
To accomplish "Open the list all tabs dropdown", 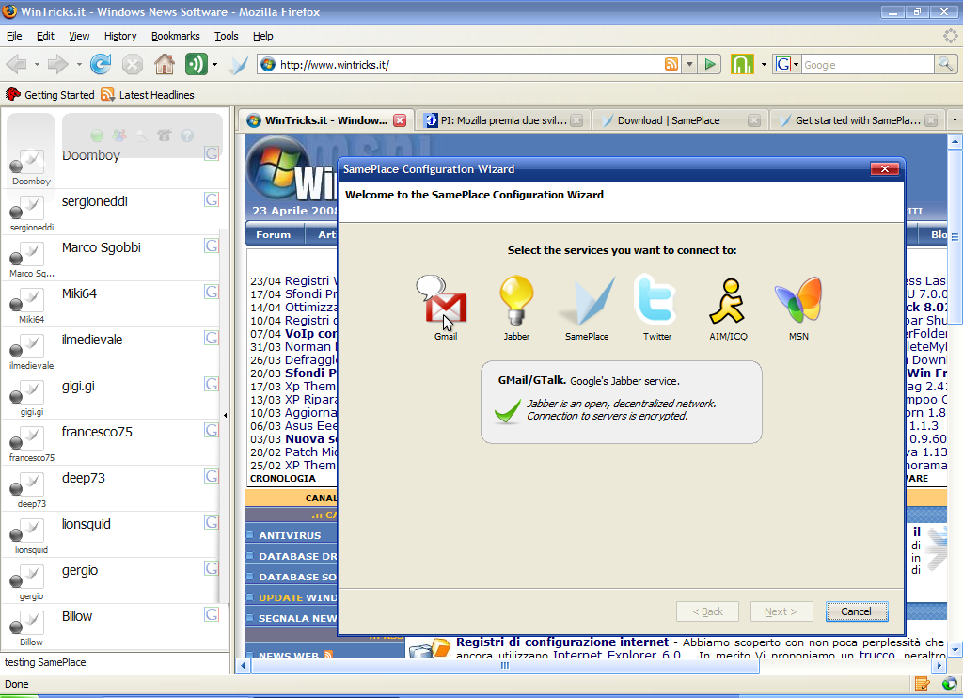I will (x=955, y=119).
